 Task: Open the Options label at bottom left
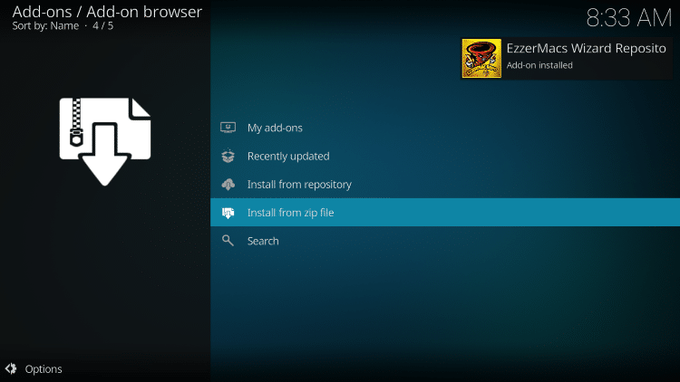44,368
